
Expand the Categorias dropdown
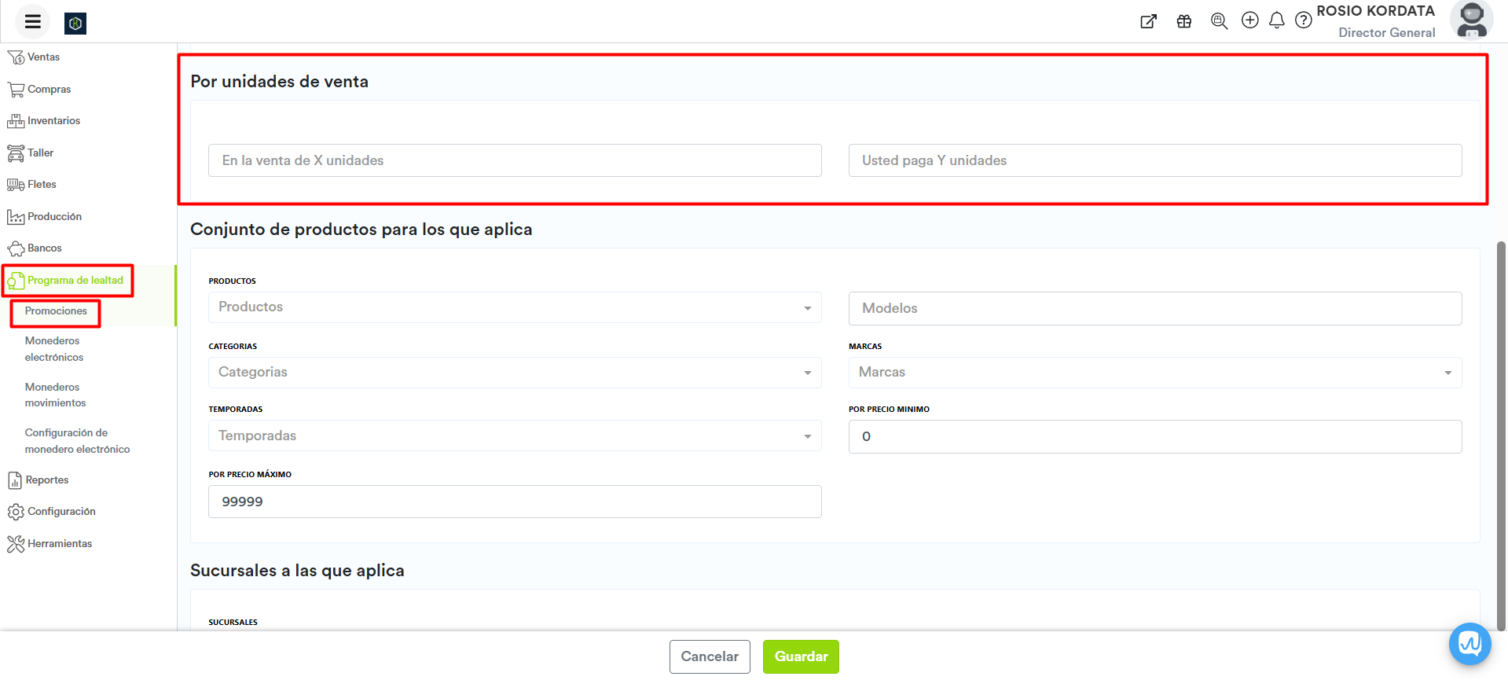(x=514, y=373)
